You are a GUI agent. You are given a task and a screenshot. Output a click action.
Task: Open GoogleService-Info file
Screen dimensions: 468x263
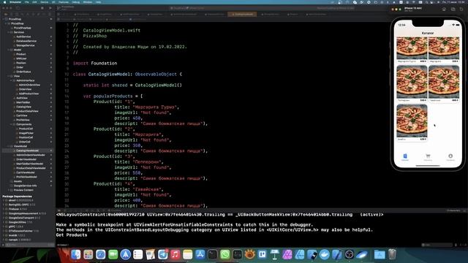(x=25, y=186)
